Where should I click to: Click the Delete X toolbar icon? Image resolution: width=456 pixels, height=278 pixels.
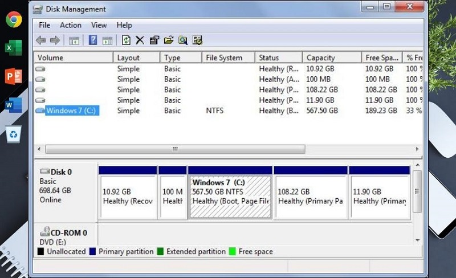click(140, 40)
